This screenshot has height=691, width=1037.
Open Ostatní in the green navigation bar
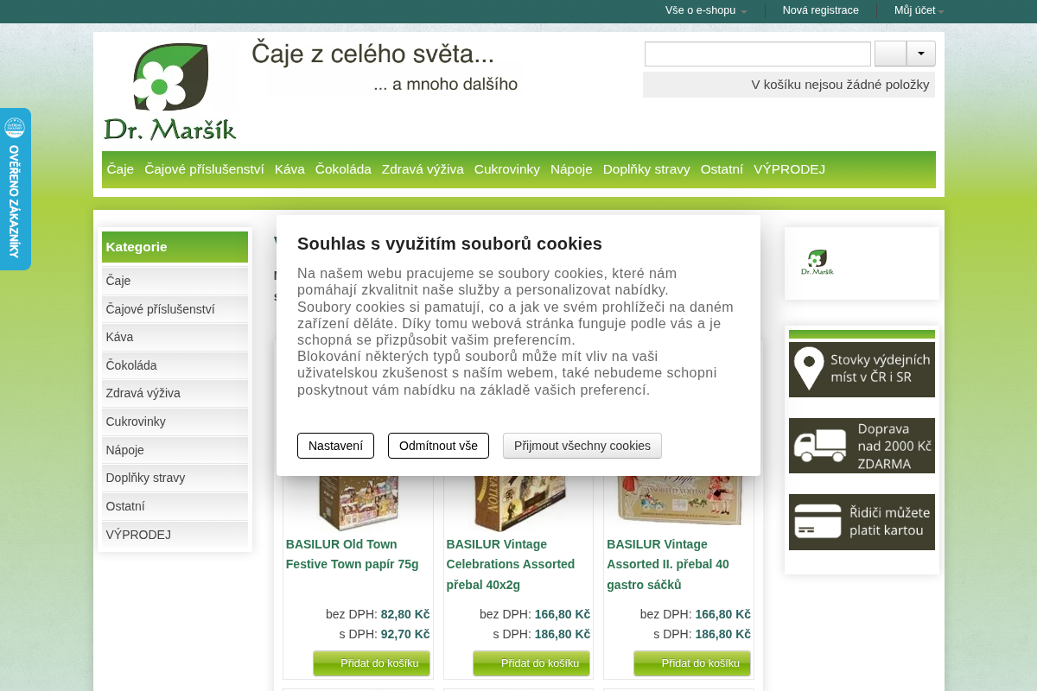[722, 169]
